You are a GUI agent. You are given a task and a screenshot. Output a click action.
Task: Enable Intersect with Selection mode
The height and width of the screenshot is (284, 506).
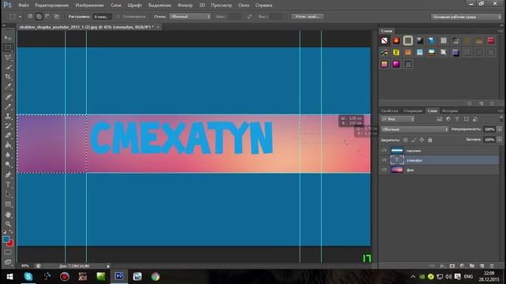click(x=56, y=17)
